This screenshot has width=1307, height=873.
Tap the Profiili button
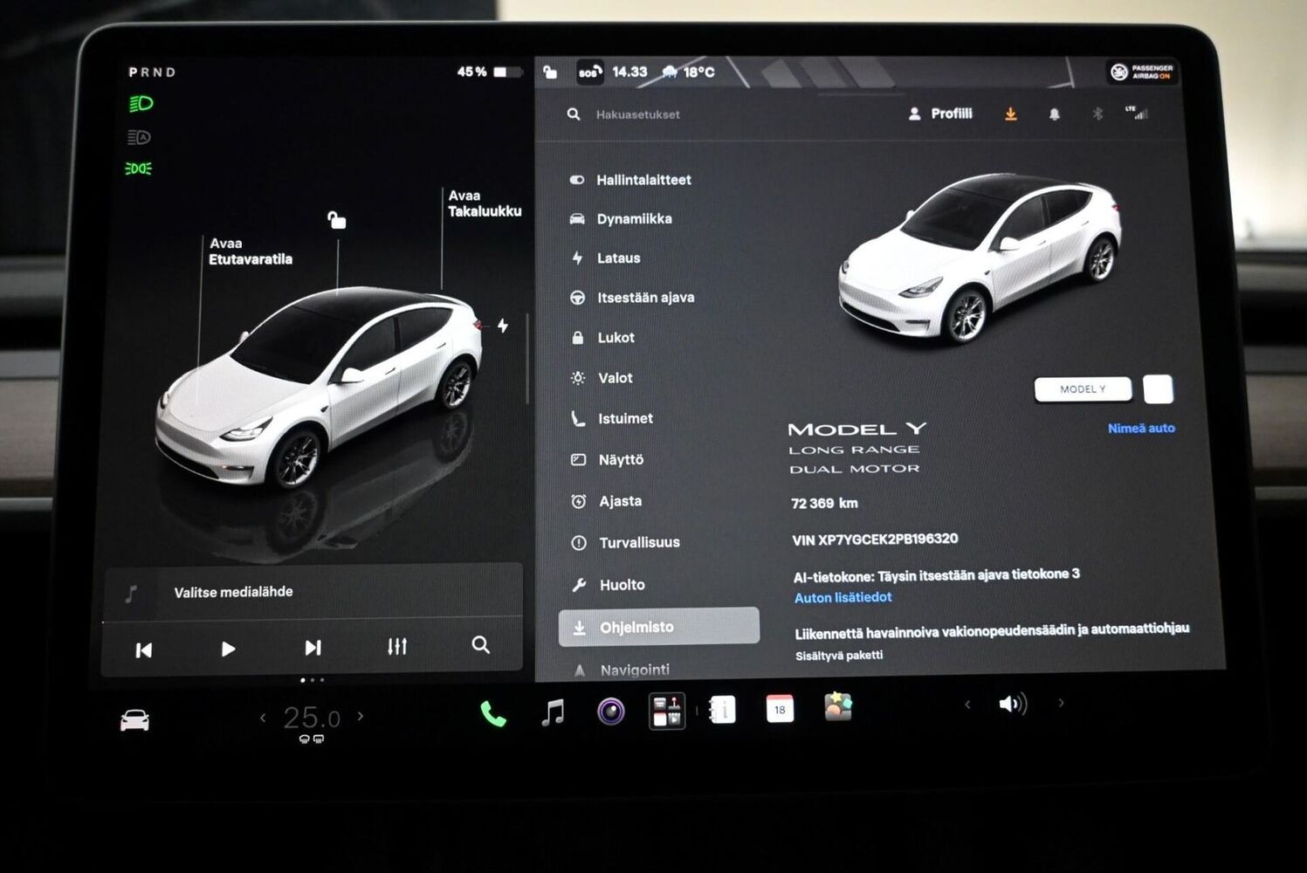coord(940,113)
